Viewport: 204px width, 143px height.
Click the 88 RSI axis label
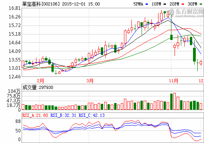(x=18, y=121)
